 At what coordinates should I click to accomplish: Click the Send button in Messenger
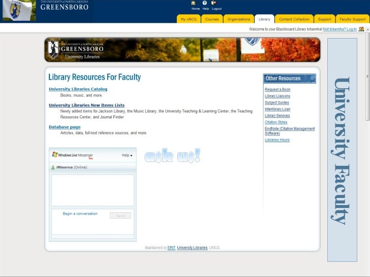click(120, 216)
